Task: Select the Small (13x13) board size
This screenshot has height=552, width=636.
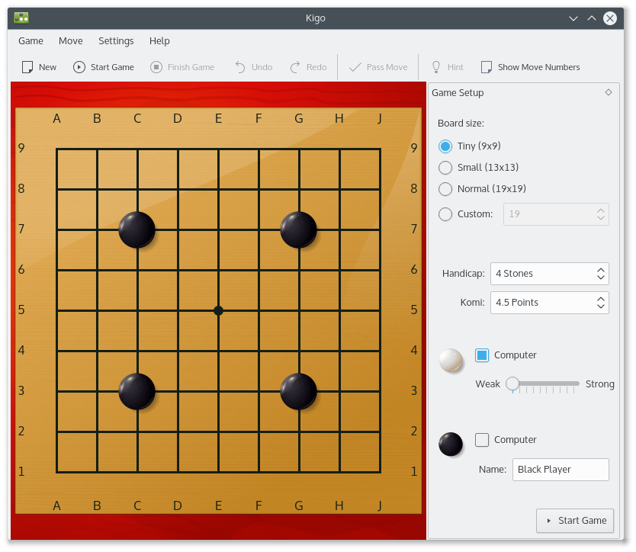Action: point(445,168)
